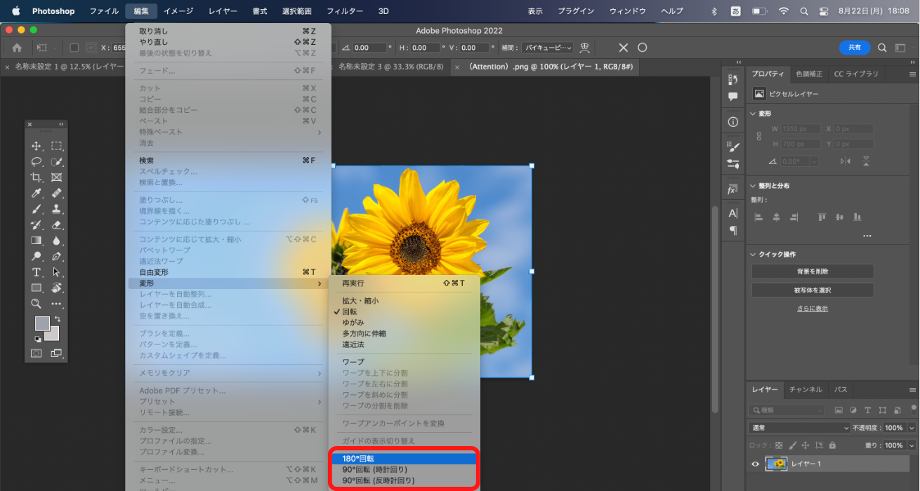
Task: Click the foreground color swatch
Action: point(42,323)
